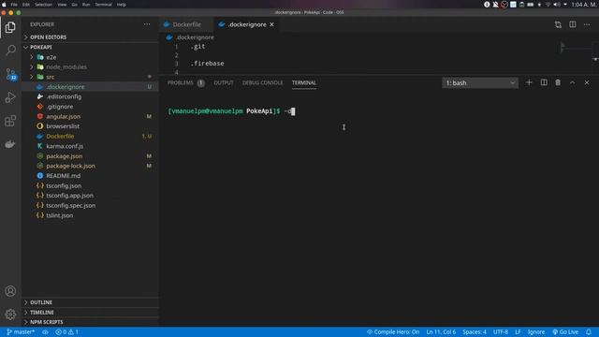Change file encoding UTF-8
599x337 pixels.
(501, 332)
